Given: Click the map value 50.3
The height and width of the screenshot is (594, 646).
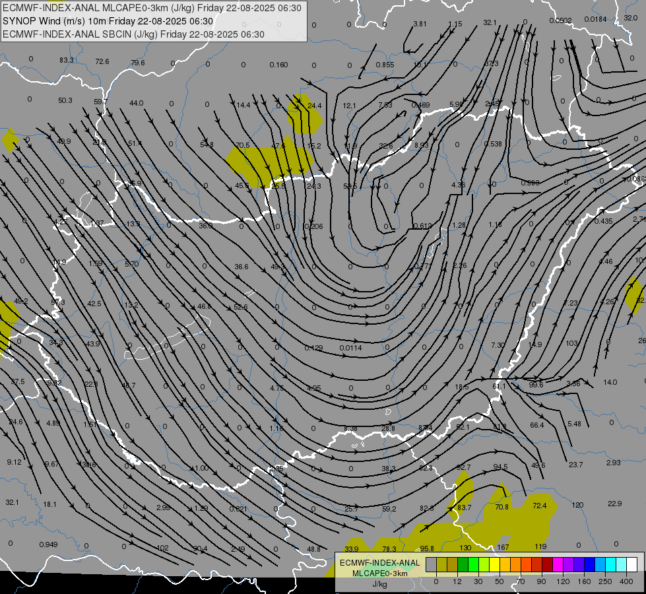Looking at the screenshot, I should tap(65, 100).
